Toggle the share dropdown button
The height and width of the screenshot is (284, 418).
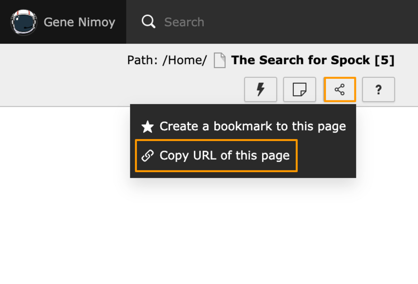(x=339, y=89)
